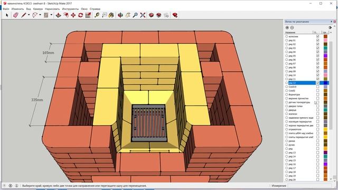
Task: Open the Инструменты menu
Action: tap(70, 9)
